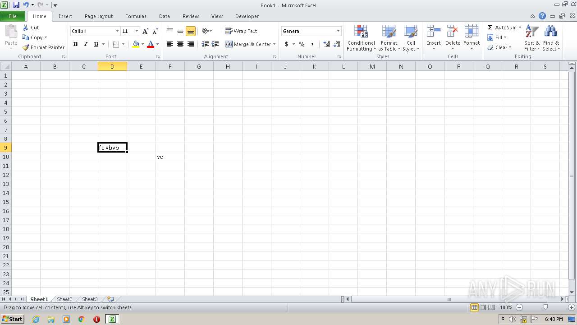This screenshot has height=325, width=577.
Task: Decrease font size with Shrink Font icon
Action: 155,31
